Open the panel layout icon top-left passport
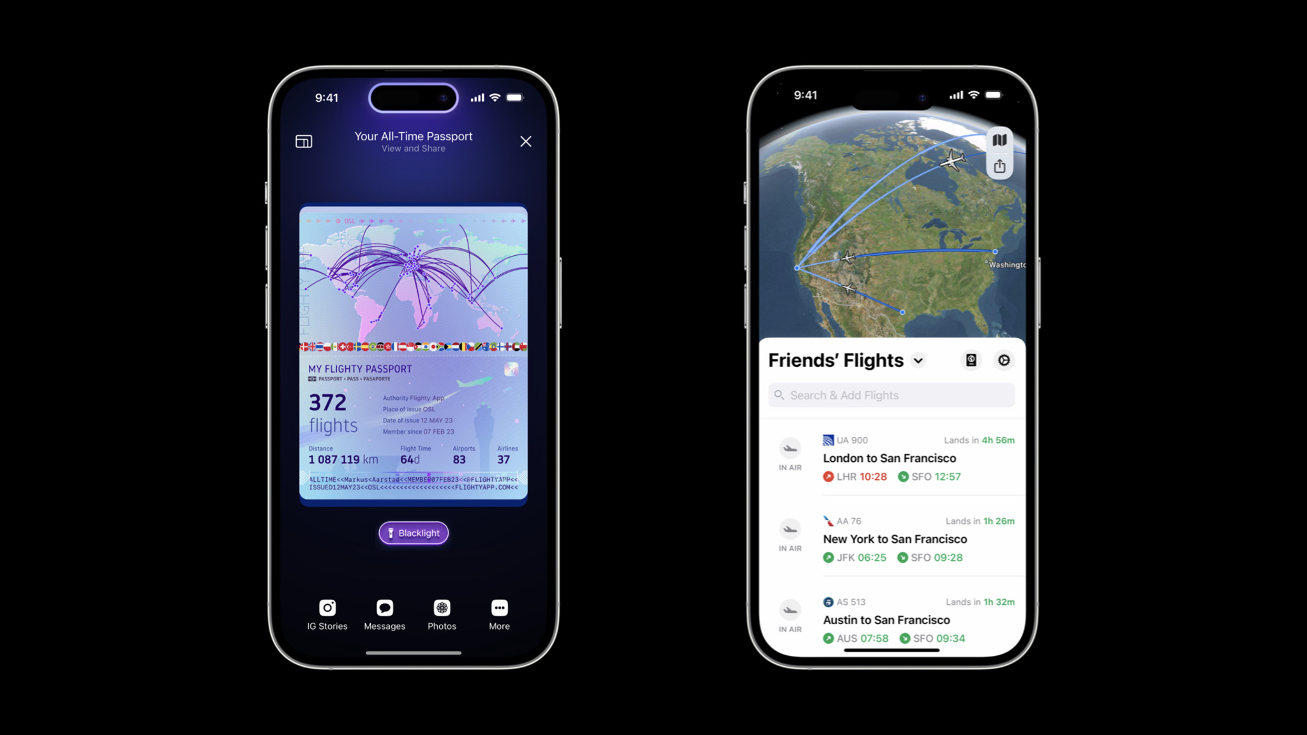 click(x=303, y=141)
